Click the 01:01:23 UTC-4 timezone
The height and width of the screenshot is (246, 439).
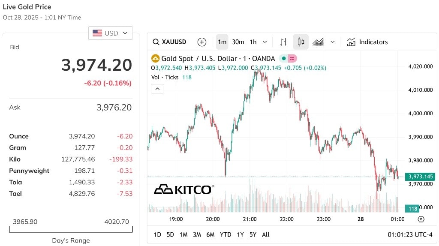tap(410, 235)
